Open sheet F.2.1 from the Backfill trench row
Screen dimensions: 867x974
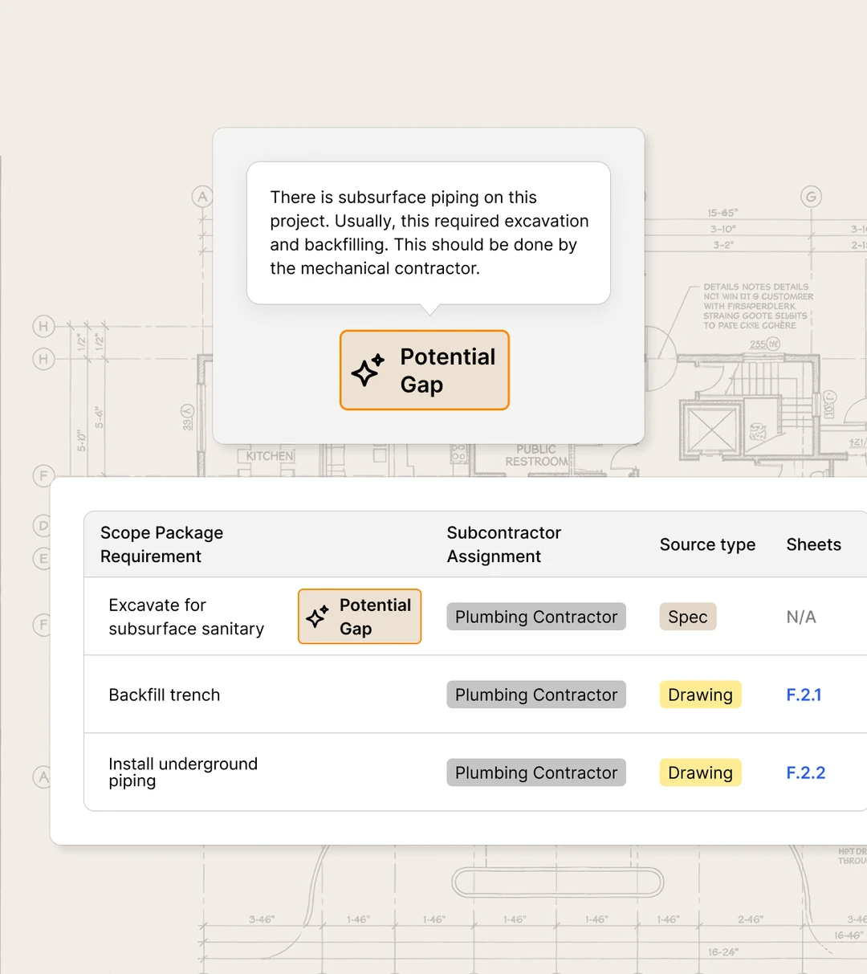tap(804, 695)
